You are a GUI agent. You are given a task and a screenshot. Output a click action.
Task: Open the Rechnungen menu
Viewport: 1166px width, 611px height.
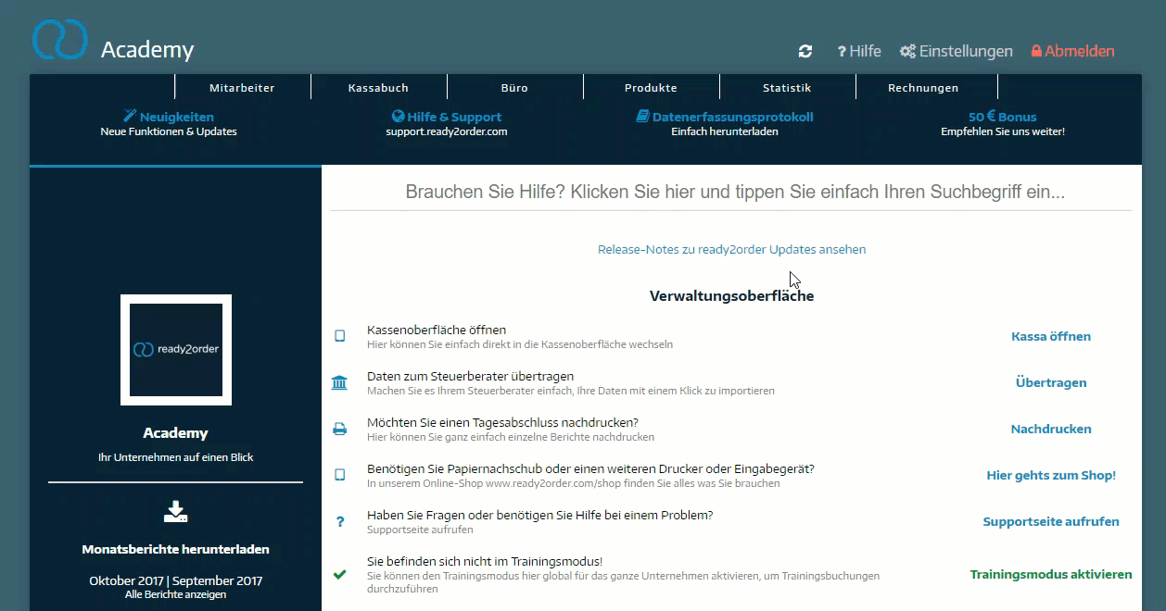[923, 88]
